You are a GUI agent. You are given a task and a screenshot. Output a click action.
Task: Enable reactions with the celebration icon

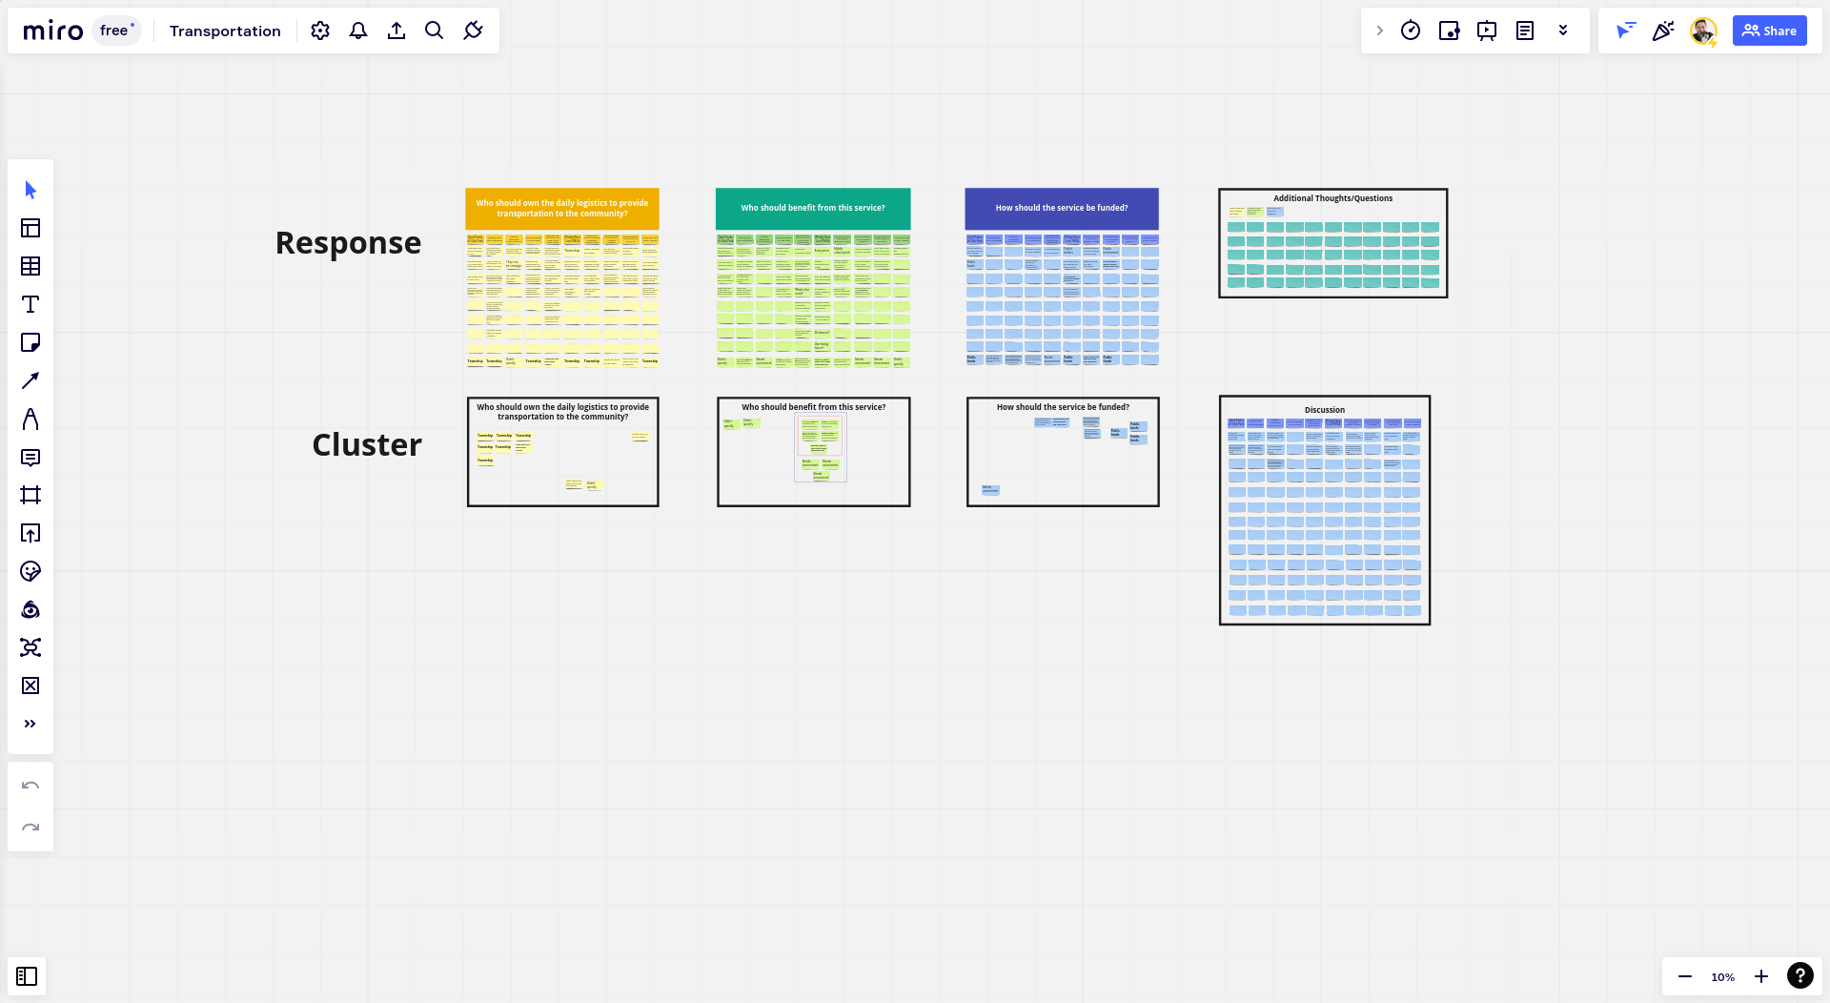(1663, 30)
